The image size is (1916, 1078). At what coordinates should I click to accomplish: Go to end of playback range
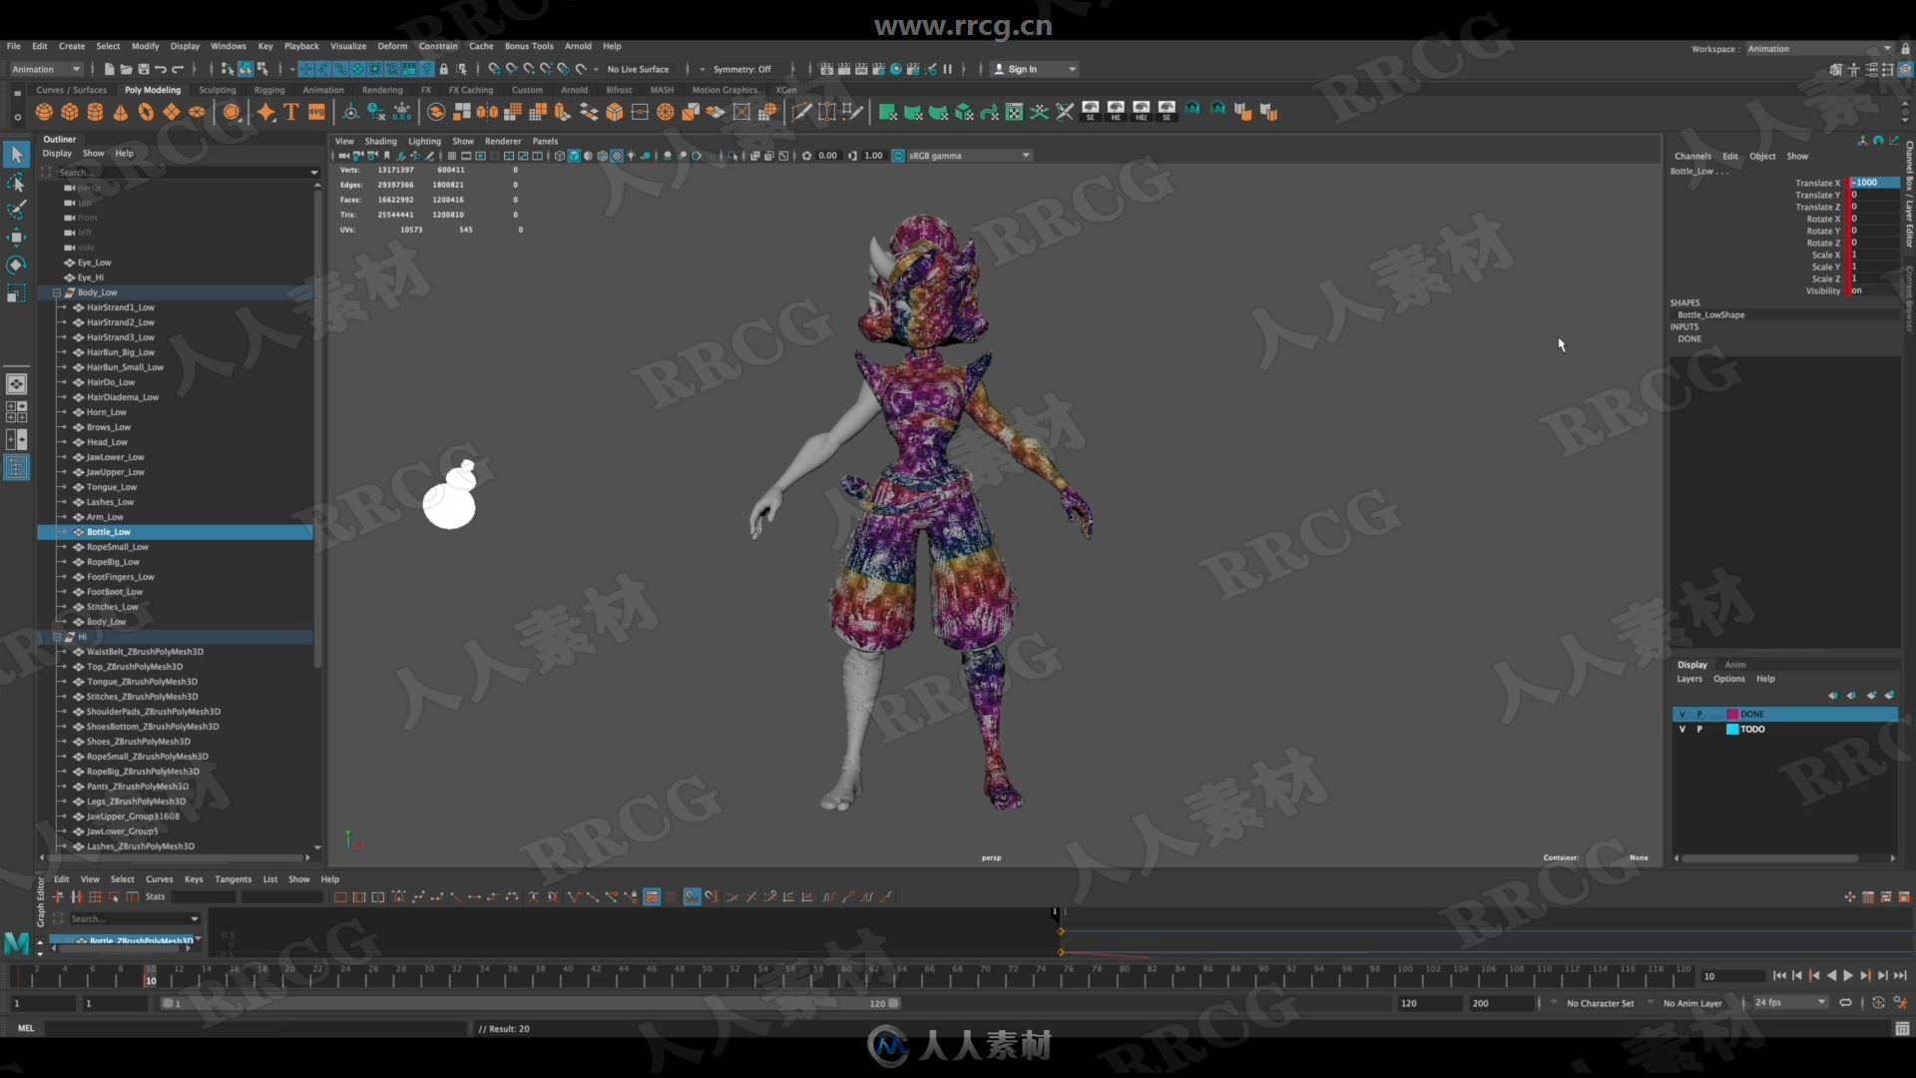click(1900, 975)
